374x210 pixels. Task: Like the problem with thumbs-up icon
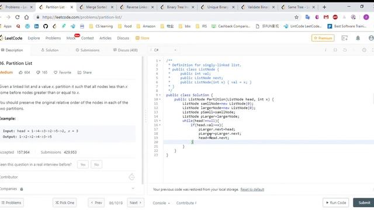21,72
